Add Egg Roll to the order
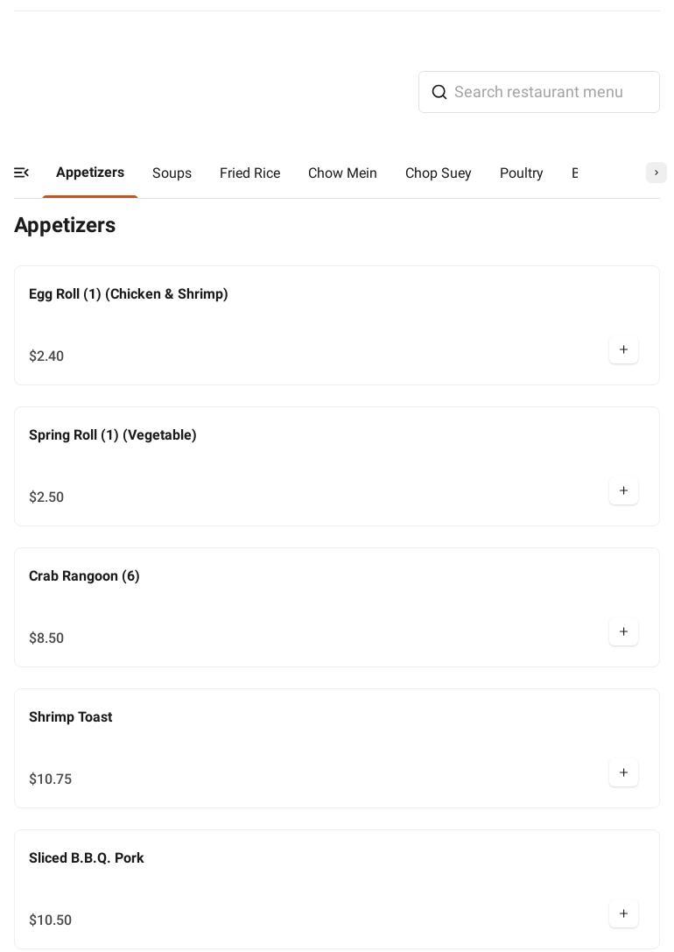 623,350
